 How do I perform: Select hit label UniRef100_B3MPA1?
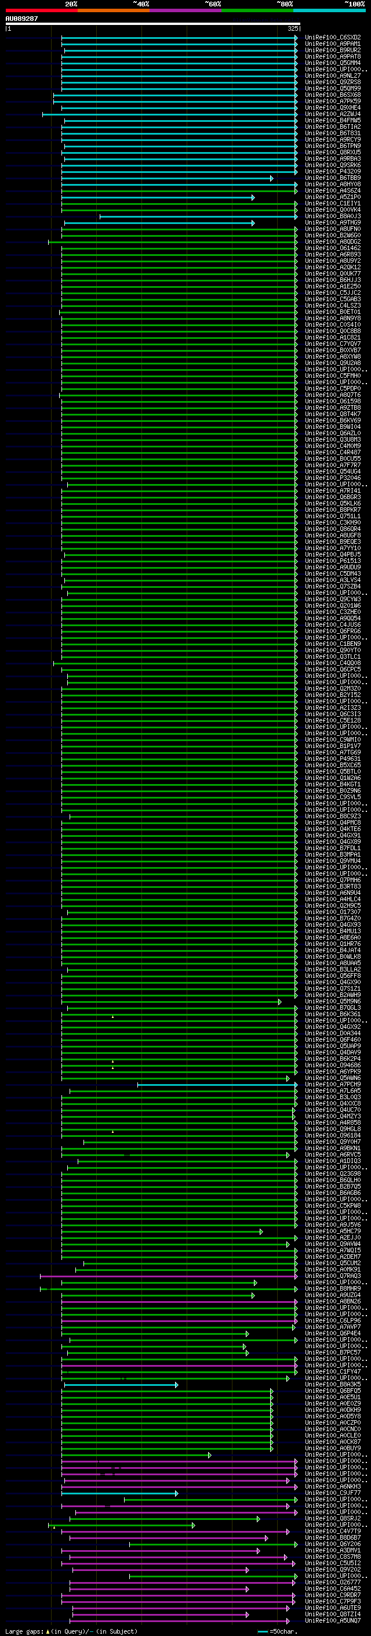[332, 855]
